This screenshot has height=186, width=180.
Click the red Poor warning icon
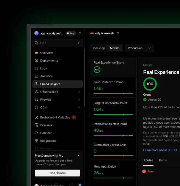[x=144, y=171]
